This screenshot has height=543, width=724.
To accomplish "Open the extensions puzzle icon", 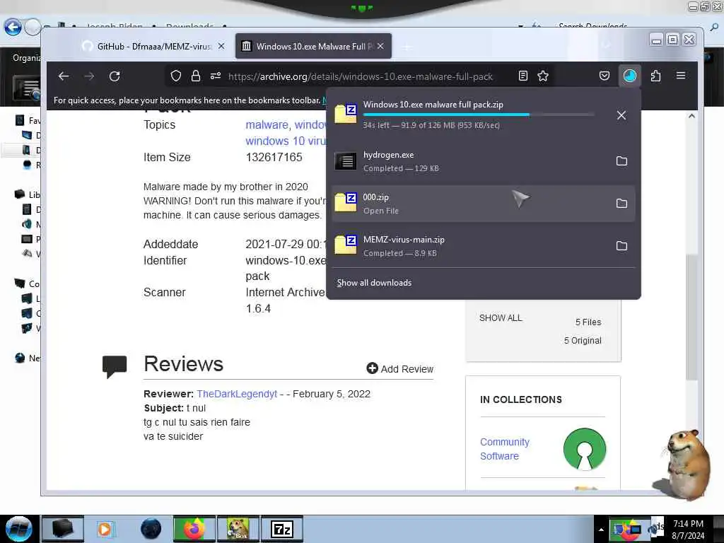I will click(x=655, y=76).
